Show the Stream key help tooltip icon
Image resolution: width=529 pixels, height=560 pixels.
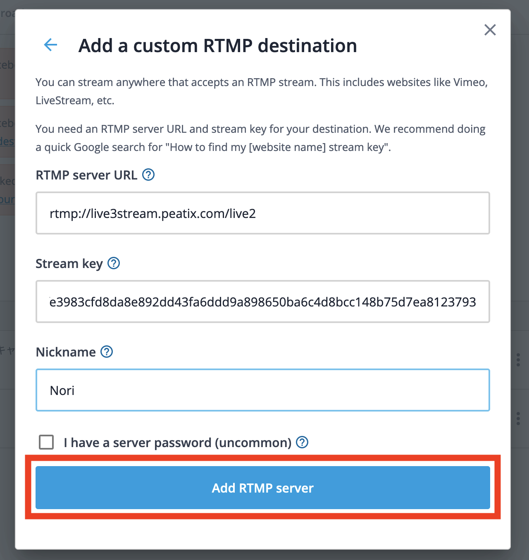point(114,263)
